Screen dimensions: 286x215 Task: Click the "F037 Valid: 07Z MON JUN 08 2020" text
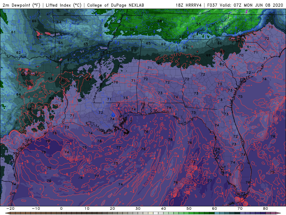click(245, 5)
